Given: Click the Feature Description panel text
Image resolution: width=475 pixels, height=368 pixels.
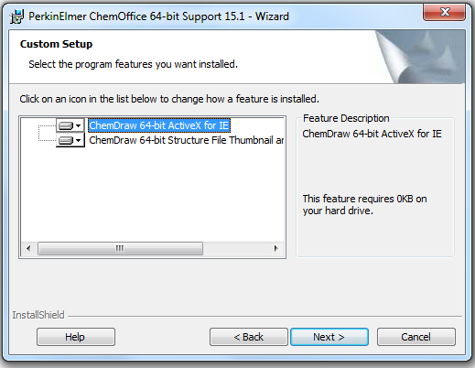Looking at the screenshot, I should 372,134.
